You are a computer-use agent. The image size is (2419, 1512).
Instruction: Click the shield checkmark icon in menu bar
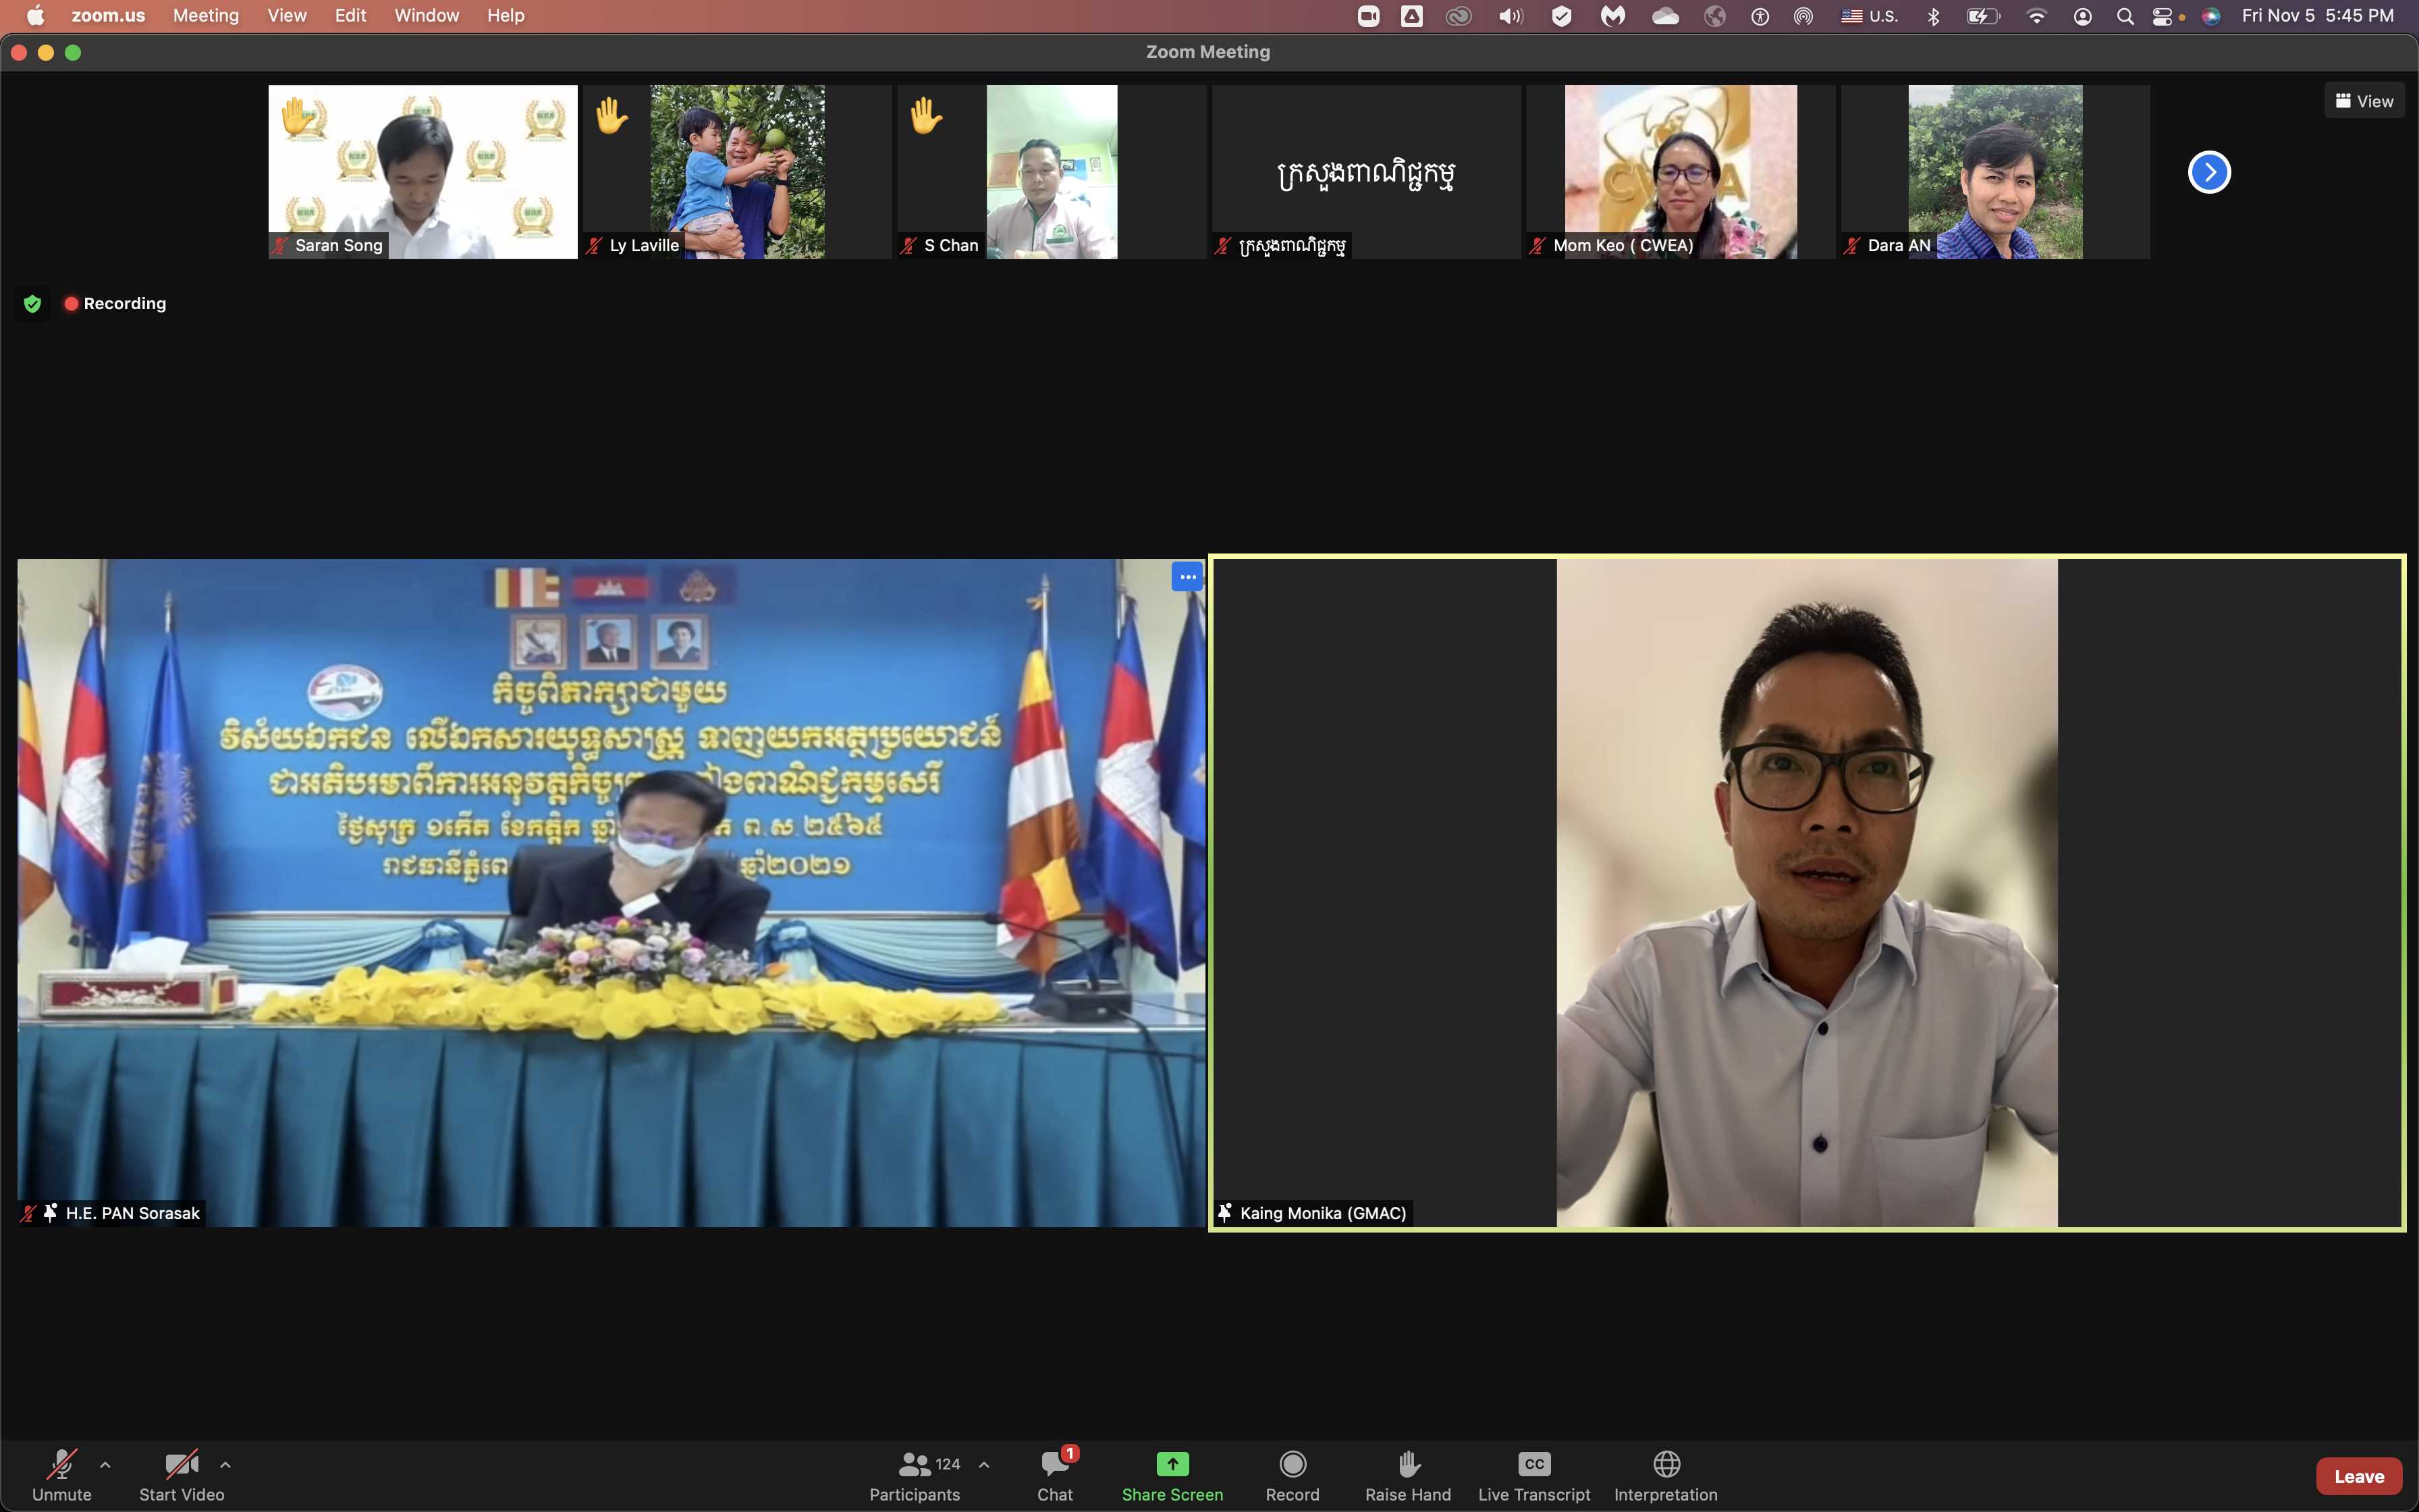pos(1561,16)
